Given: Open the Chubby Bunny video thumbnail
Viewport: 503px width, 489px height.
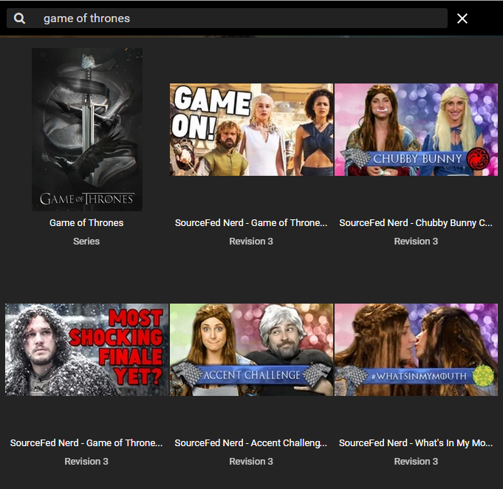Looking at the screenshot, I should (x=416, y=129).
